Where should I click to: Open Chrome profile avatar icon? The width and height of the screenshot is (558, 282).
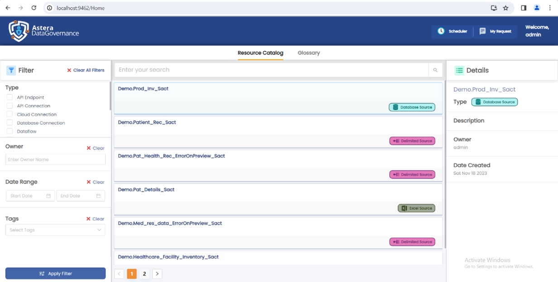(537, 8)
